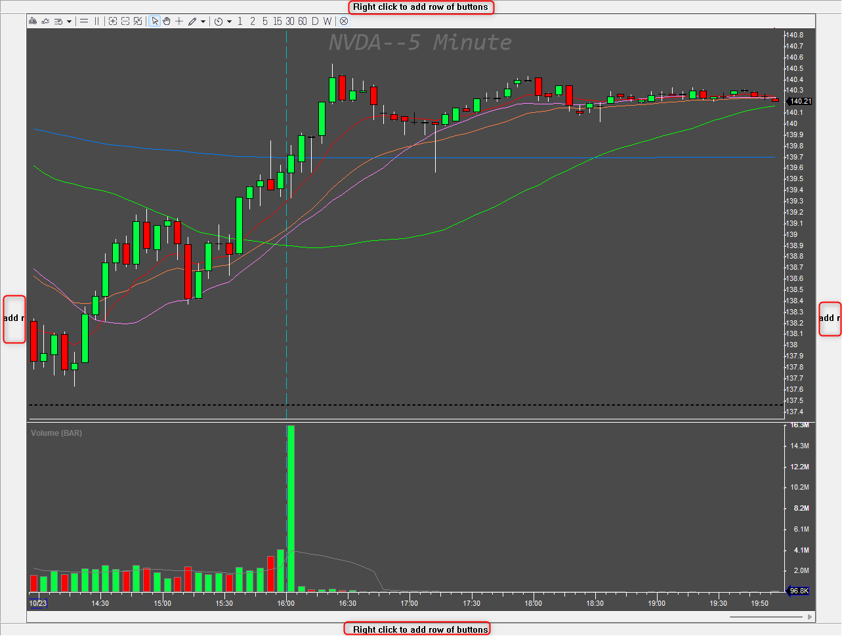Select the pencil drawing tool
The image size is (842, 636).
[192, 21]
